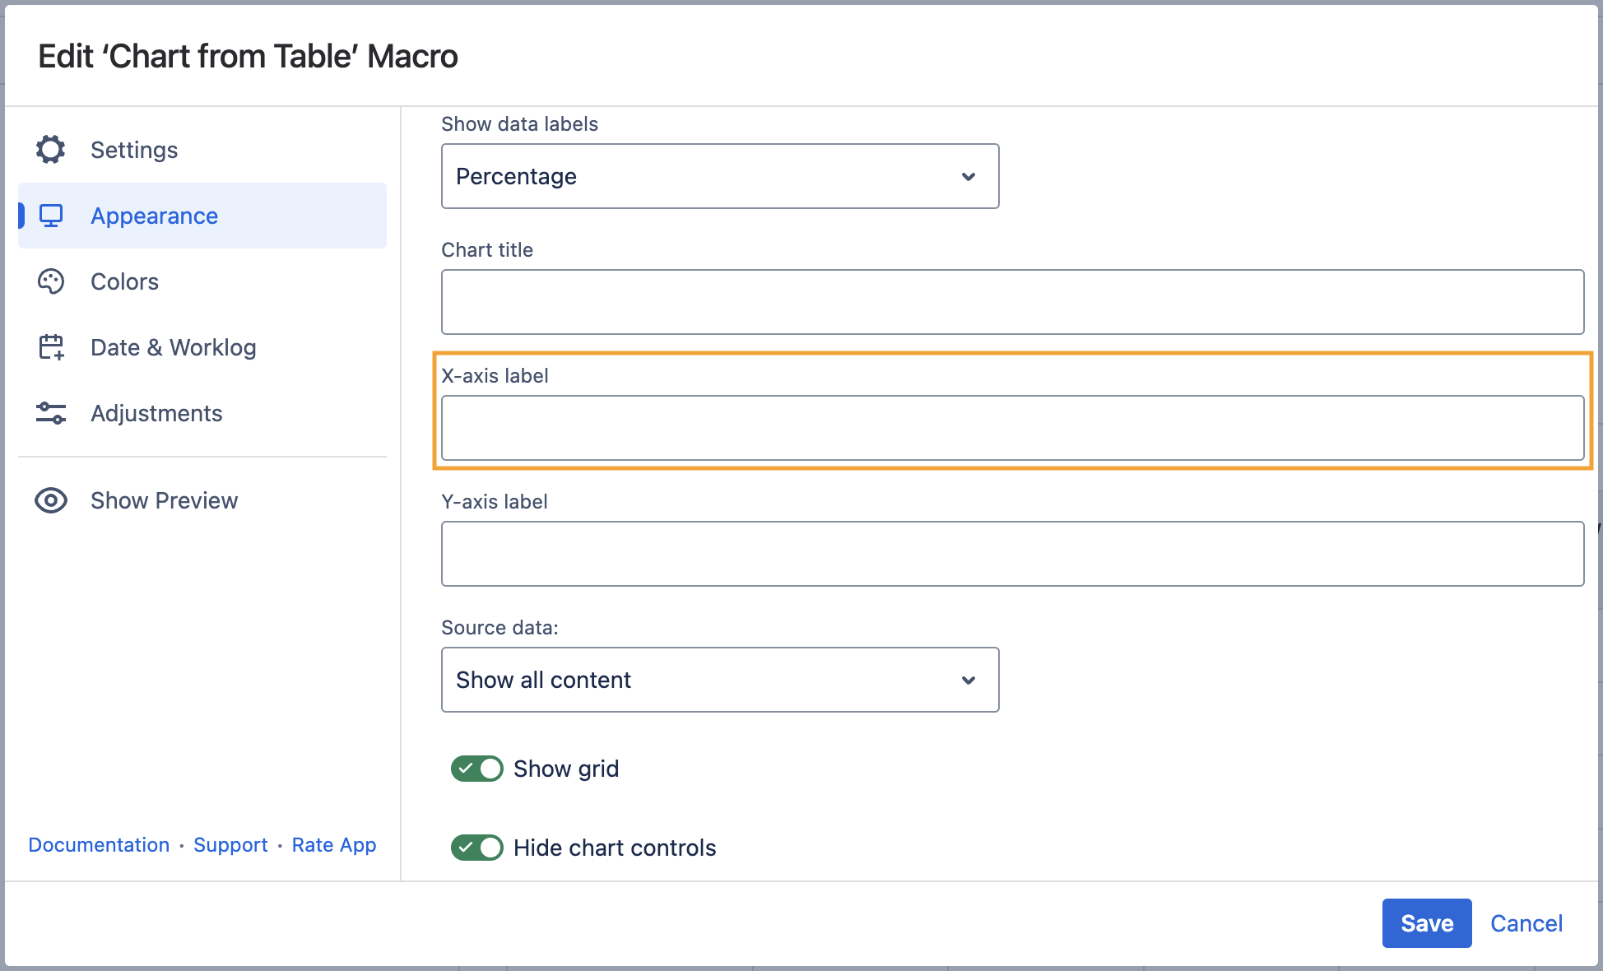The image size is (1603, 971).
Task: Go to Date & Worklog section
Action: (x=173, y=347)
